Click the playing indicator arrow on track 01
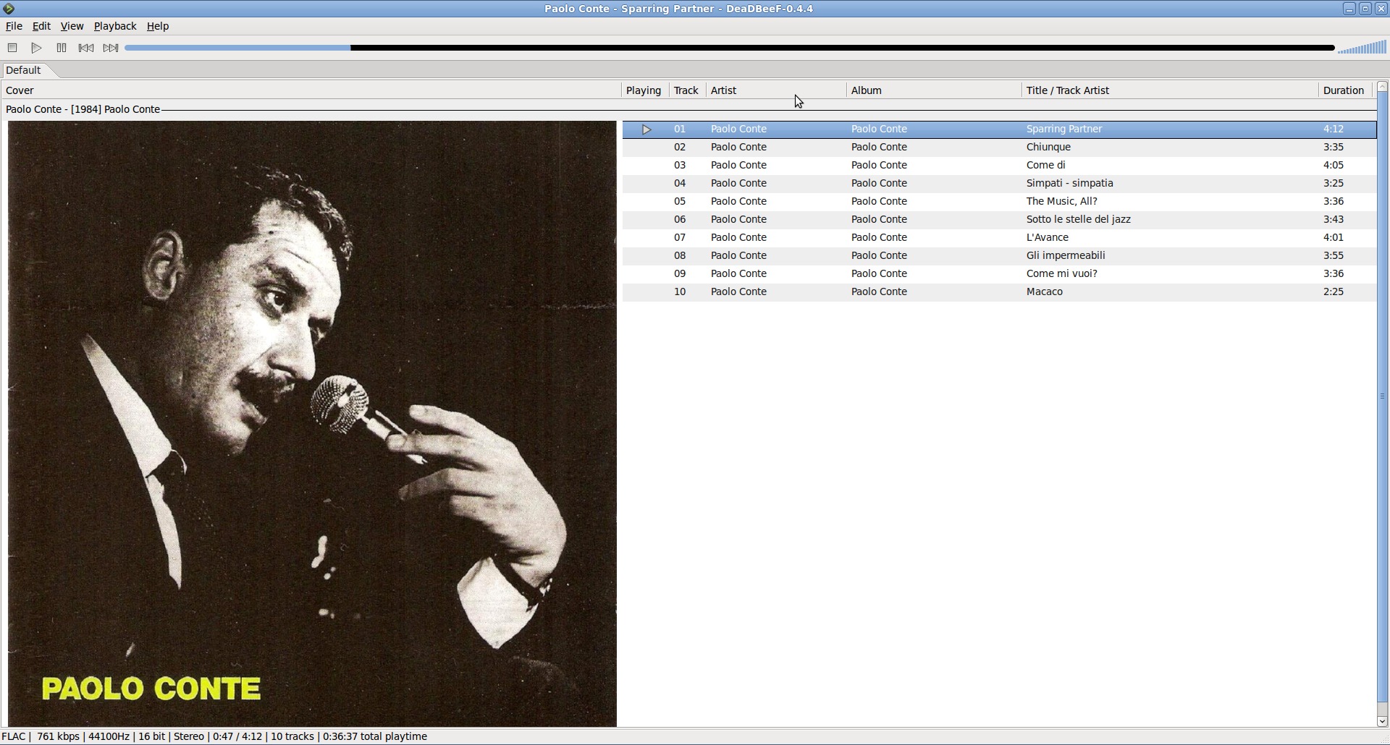The height and width of the screenshot is (745, 1390). point(646,129)
